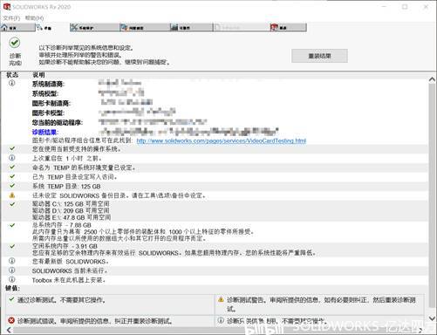Open the 文件(F) menu

click(11, 18)
